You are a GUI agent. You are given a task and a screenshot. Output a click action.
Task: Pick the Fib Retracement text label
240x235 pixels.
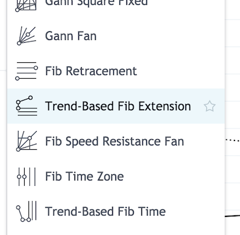coord(91,71)
